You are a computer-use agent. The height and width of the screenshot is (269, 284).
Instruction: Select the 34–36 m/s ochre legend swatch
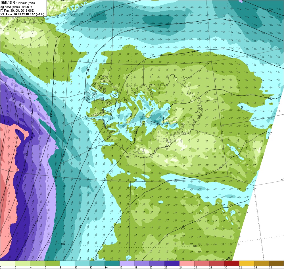pyautogui.click(x=262, y=263)
